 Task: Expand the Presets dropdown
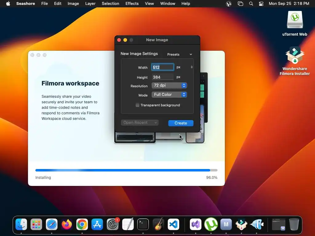179,54
